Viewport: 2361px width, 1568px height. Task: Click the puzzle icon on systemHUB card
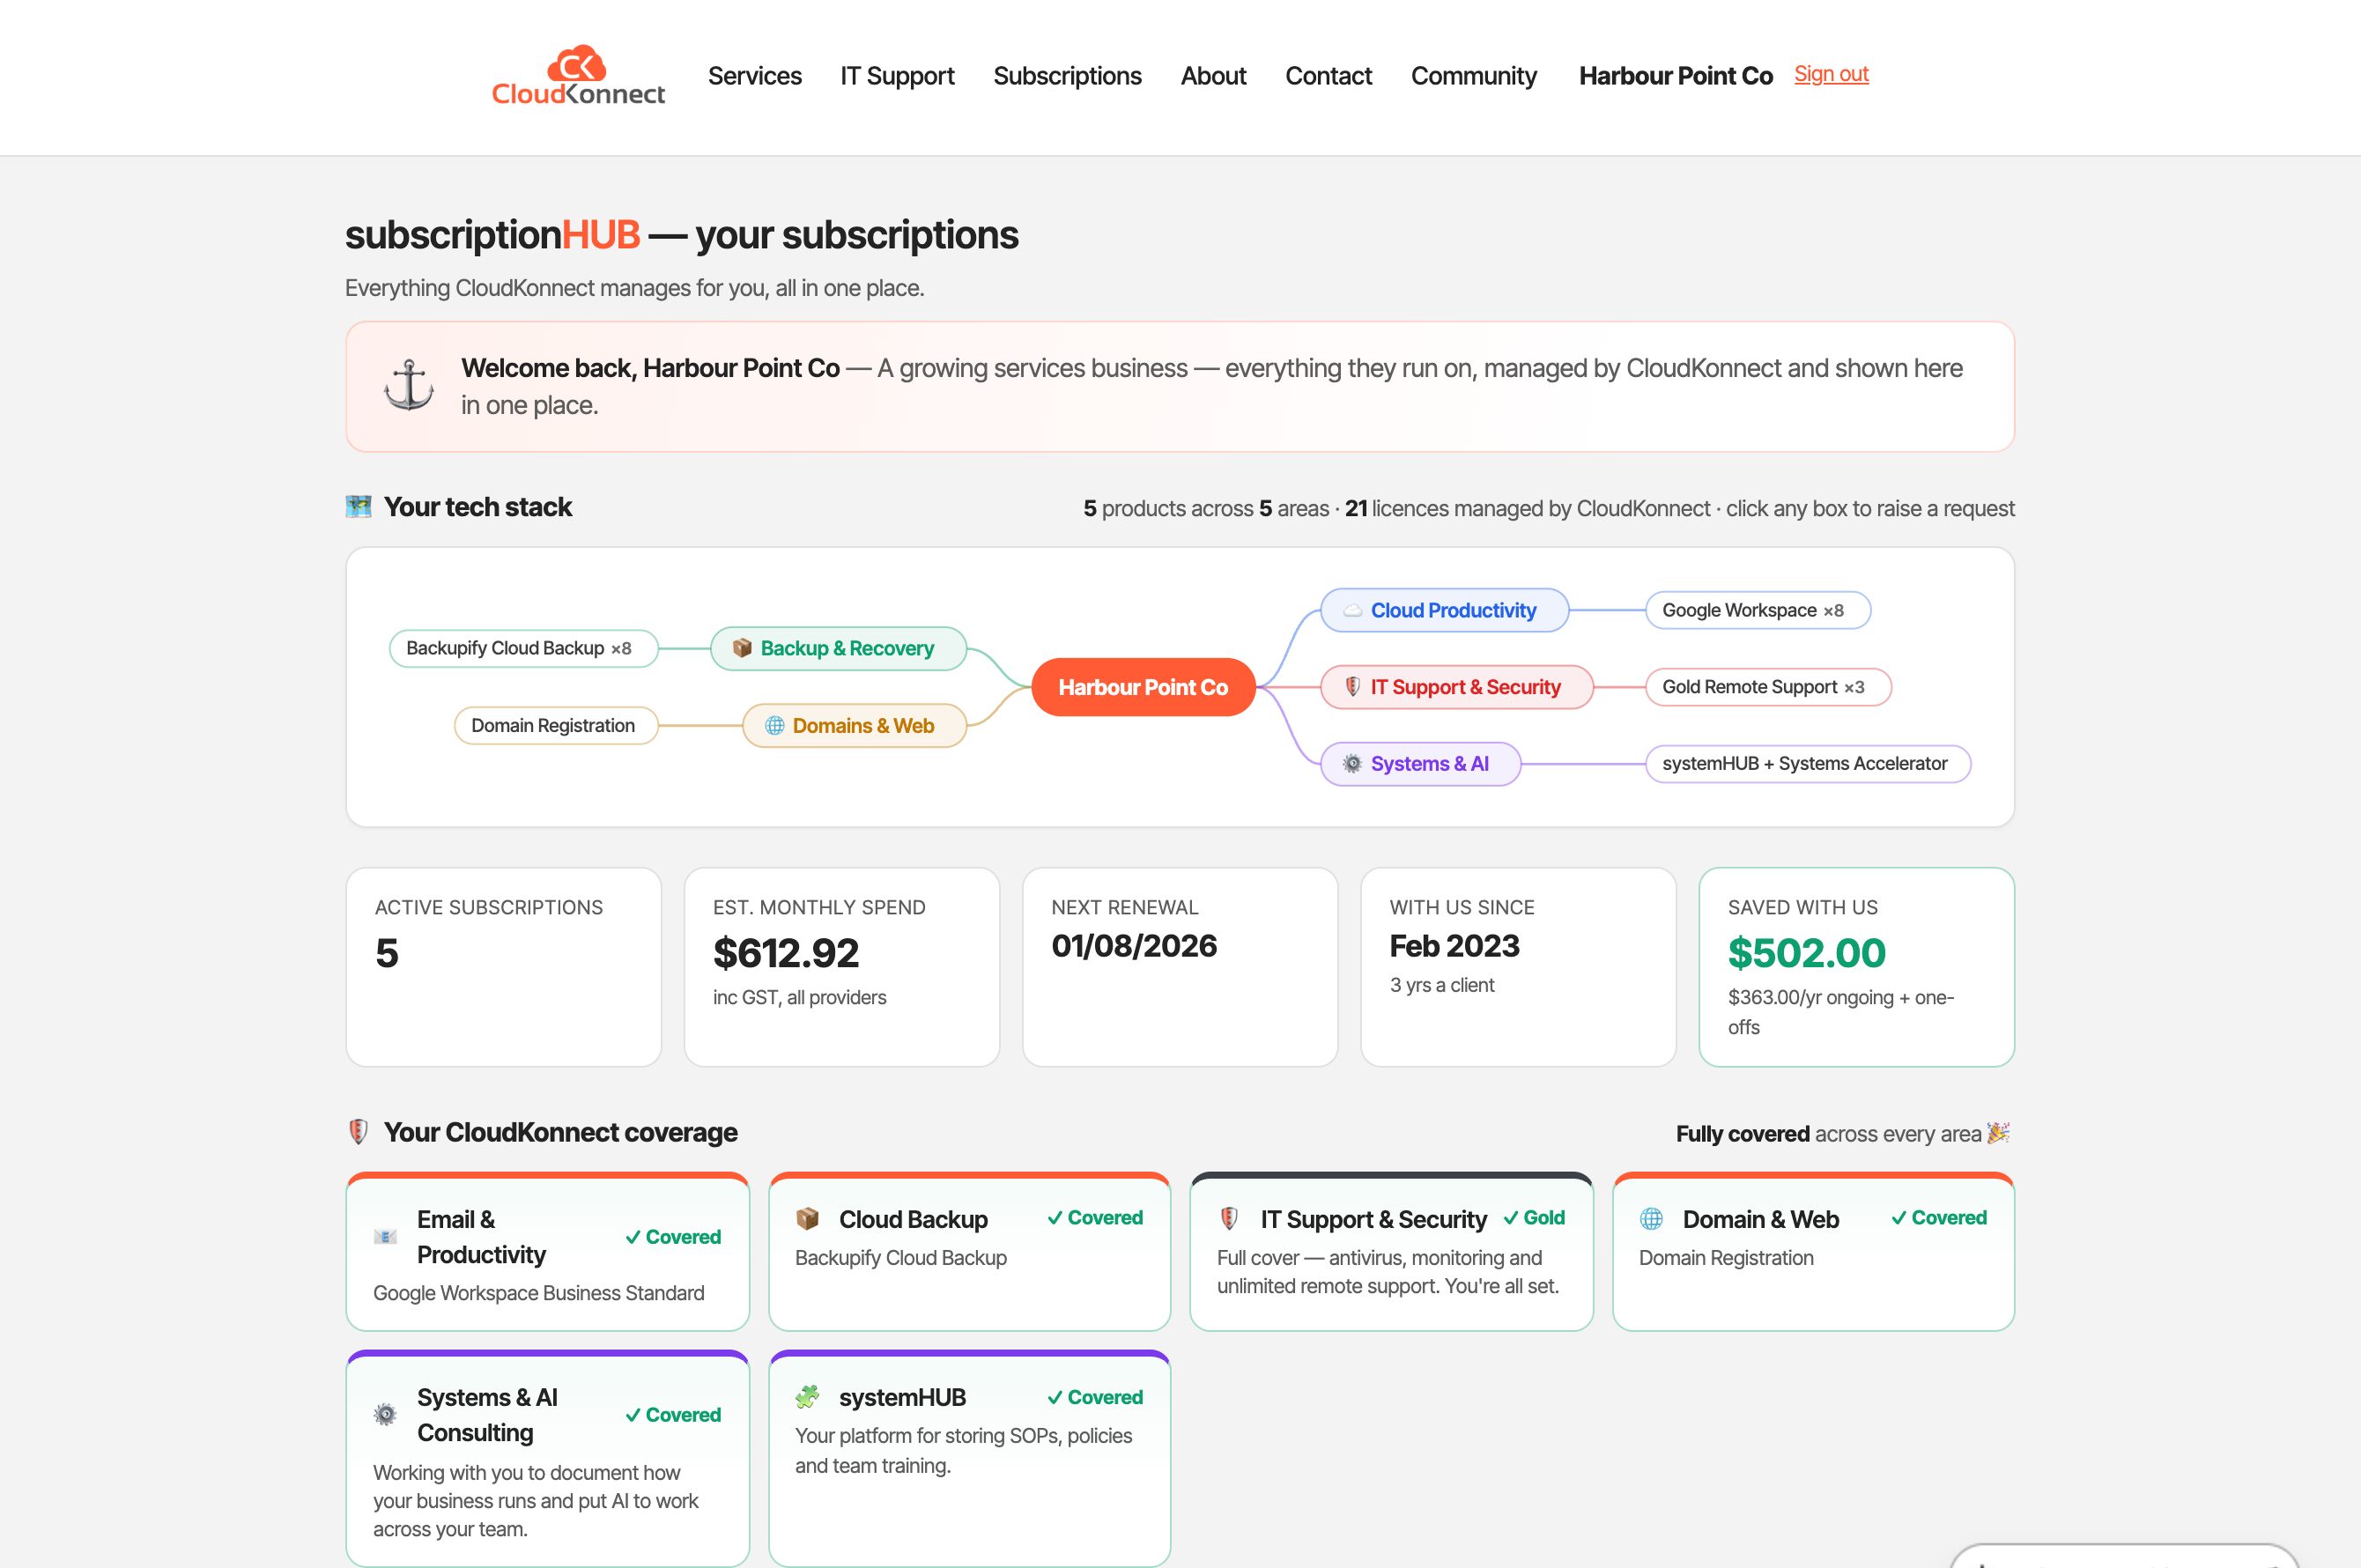[807, 1397]
